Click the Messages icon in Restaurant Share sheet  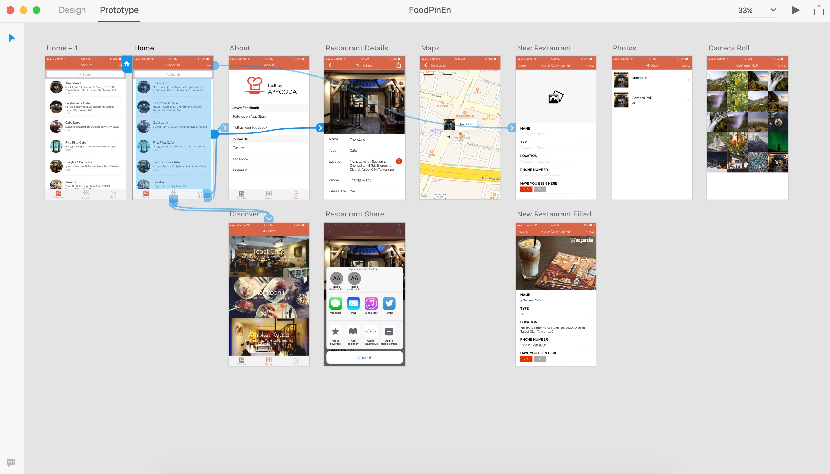(335, 303)
